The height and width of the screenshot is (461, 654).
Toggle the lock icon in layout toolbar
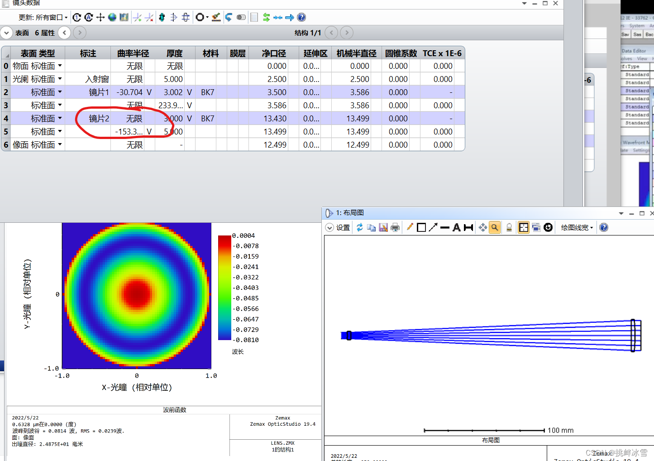(509, 227)
